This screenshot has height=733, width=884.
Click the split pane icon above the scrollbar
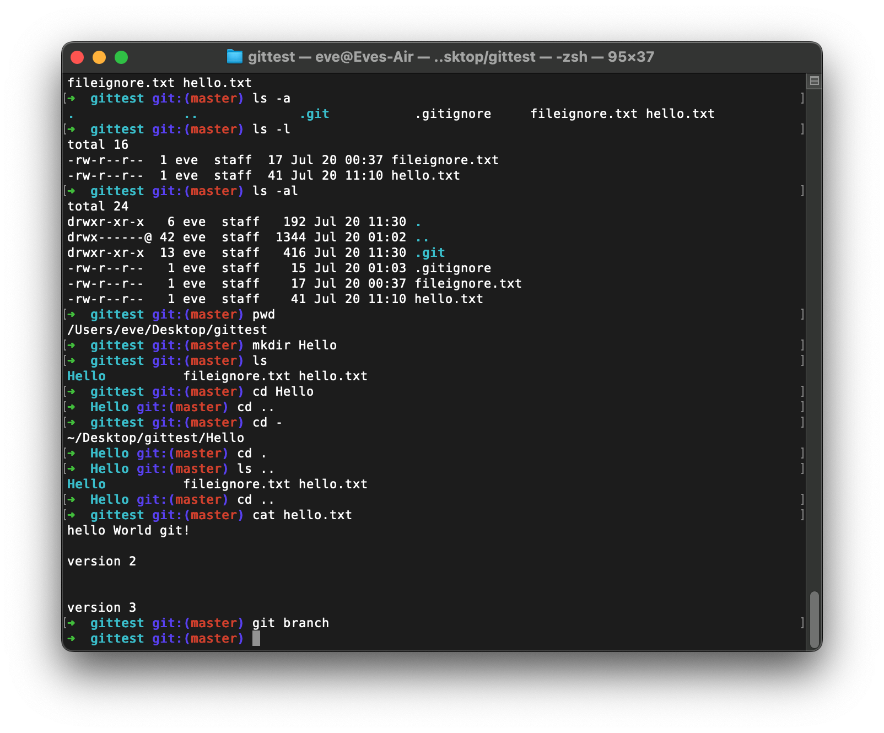814,81
